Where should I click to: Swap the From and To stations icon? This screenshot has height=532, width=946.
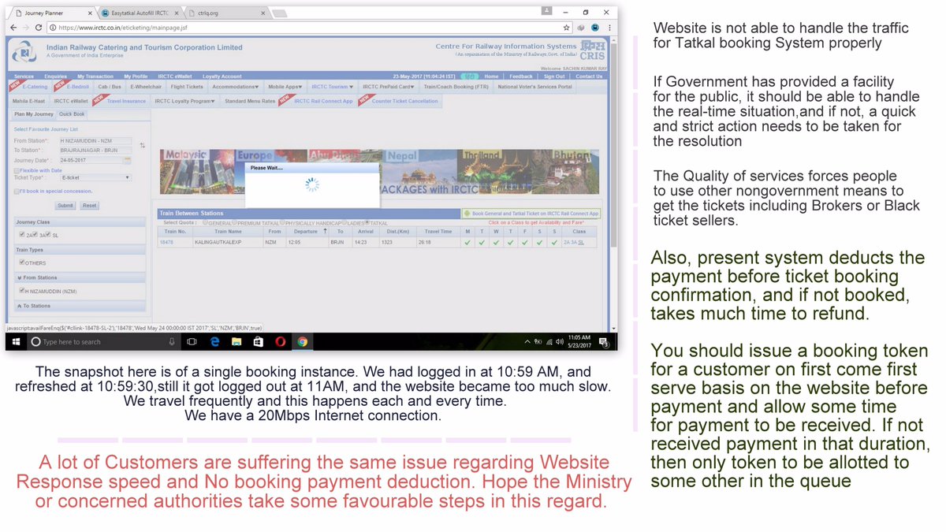coord(143,145)
